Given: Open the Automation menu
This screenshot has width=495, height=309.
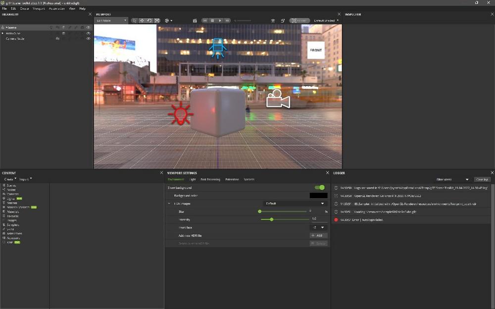Looking at the screenshot, I should point(57,9).
